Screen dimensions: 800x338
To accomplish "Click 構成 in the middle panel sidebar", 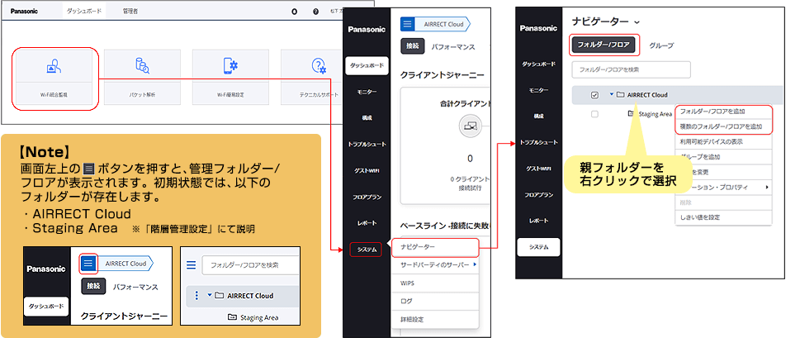I will click(x=367, y=117).
